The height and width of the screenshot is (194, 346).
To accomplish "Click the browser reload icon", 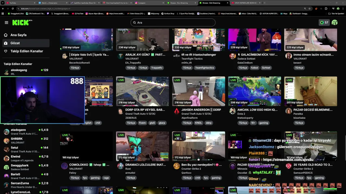I will click(x=13, y=9).
